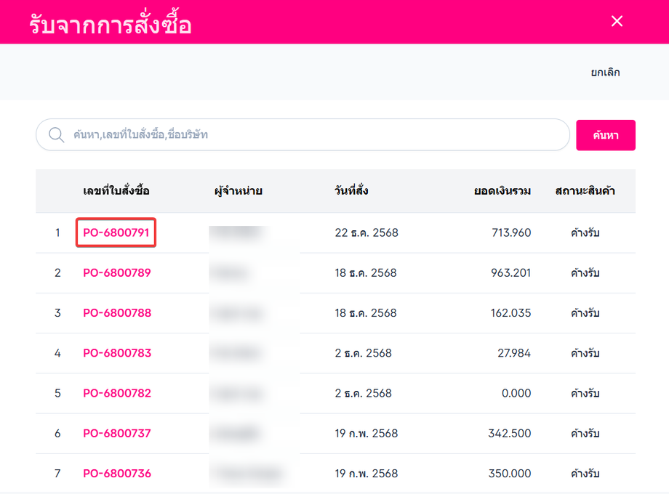This screenshot has width=669, height=494.
Task: Open purchase order PO-6800736
Action: pos(117,473)
